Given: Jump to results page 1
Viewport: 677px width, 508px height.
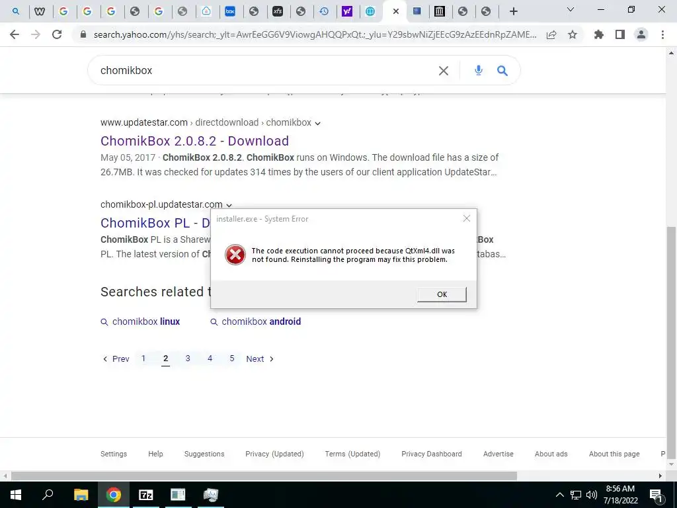Looking at the screenshot, I should (x=143, y=358).
